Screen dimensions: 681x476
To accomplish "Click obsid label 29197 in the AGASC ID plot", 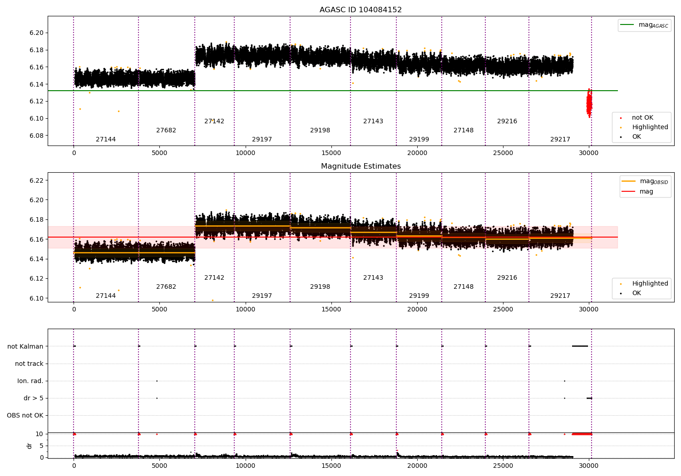I will [262, 140].
